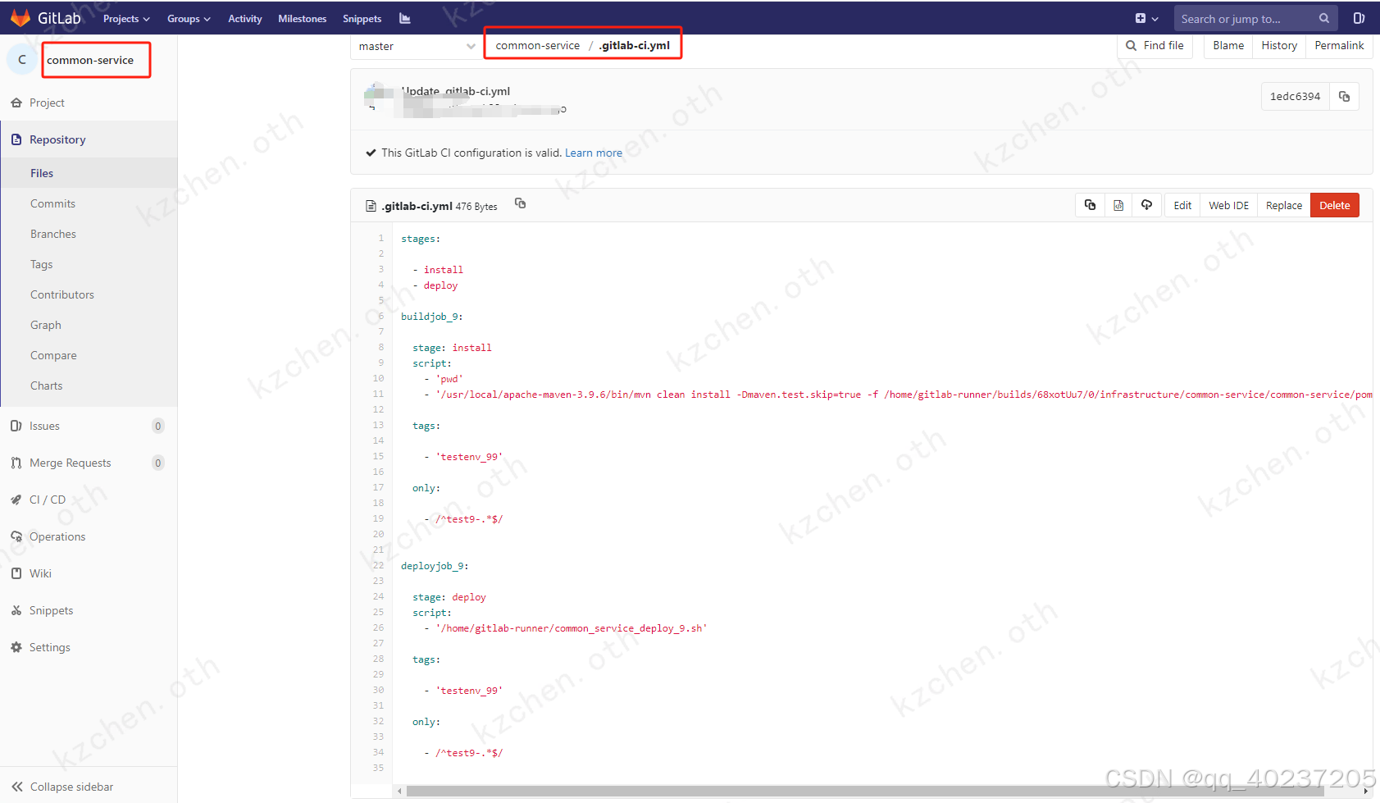
Task: Open the Learn more link
Action: click(593, 153)
